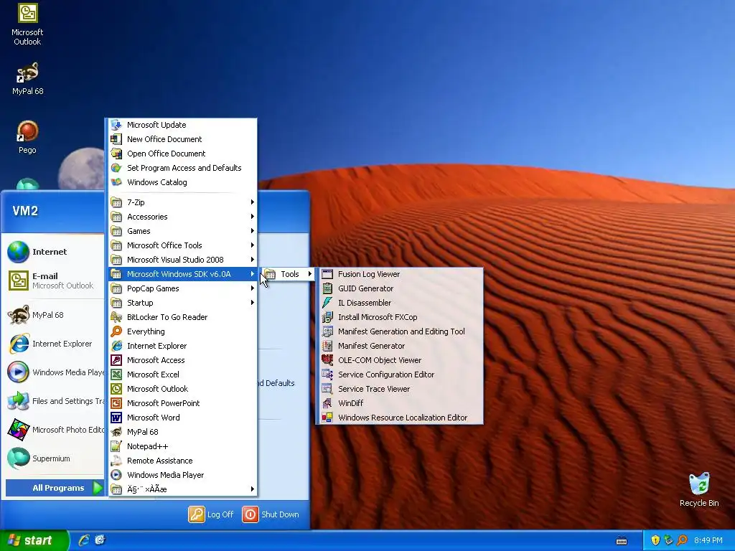Click the Start button
735x551 pixels.
pyautogui.click(x=34, y=540)
